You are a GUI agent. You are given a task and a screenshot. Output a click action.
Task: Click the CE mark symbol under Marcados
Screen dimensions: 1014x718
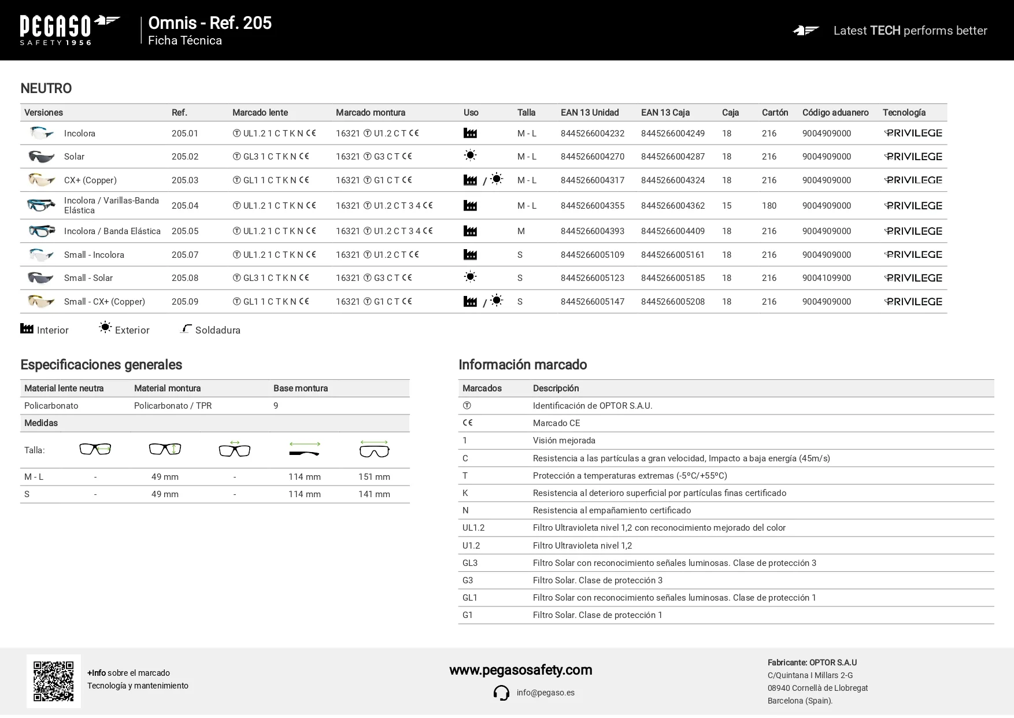468,423
